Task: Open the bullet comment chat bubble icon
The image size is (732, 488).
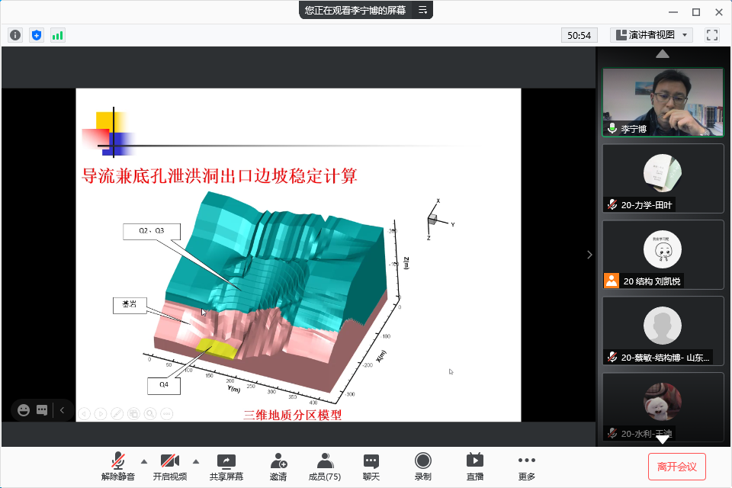Action: [42, 410]
